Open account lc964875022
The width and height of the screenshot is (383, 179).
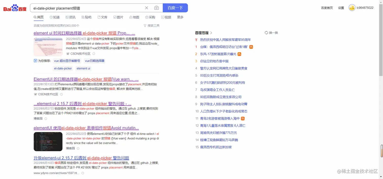[x=365, y=8]
